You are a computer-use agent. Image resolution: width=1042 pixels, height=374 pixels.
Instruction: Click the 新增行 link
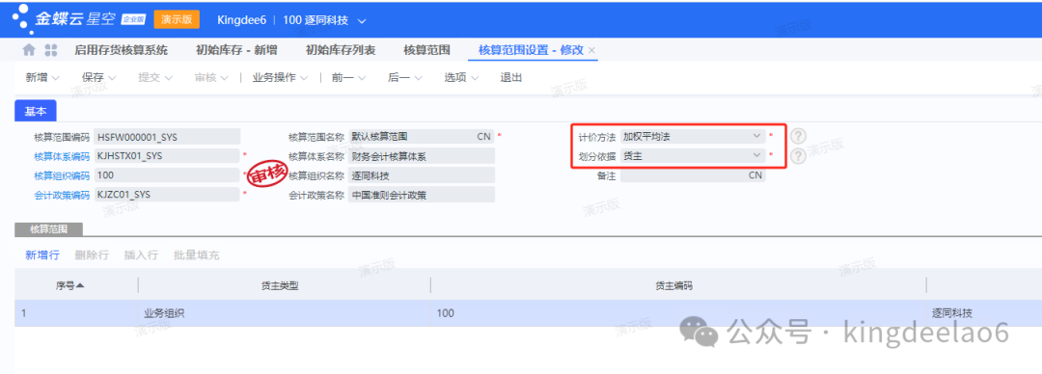[x=42, y=255]
